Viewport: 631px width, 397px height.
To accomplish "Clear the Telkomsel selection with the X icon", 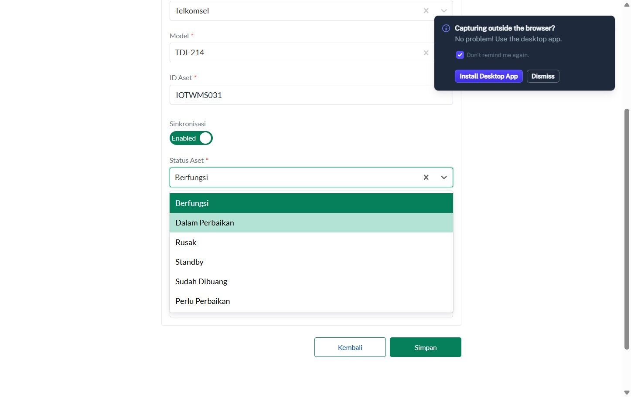I will coord(426,11).
